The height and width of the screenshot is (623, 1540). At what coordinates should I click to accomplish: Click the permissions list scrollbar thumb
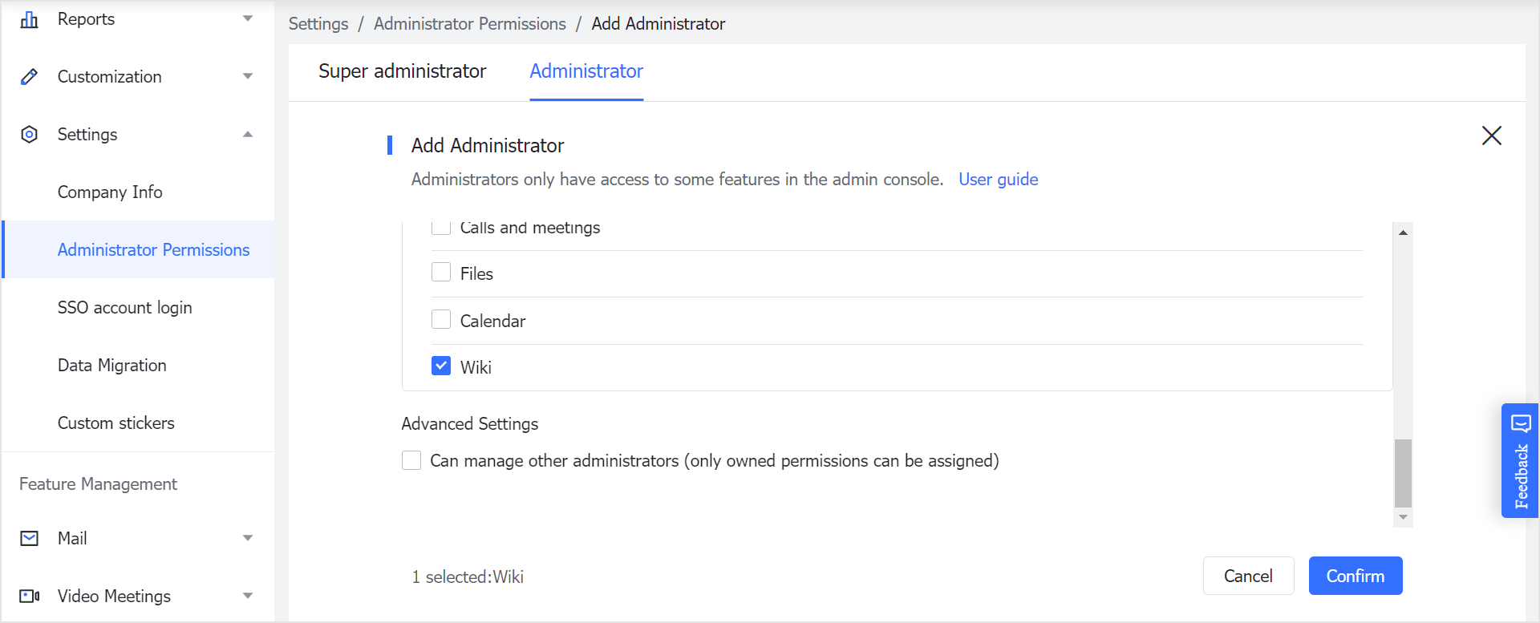(1403, 473)
